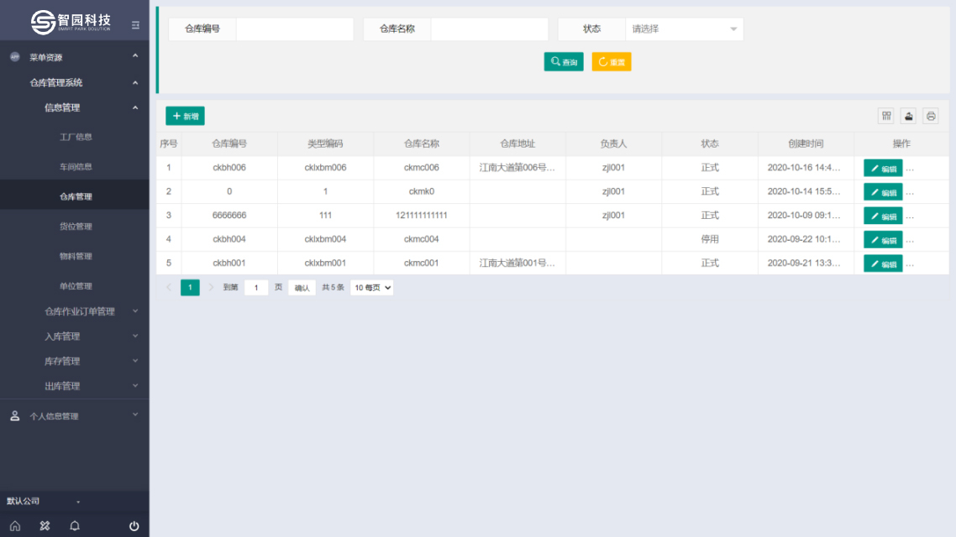Click the 新增 add button
The height and width of the screenshot is (537, 956).
tap(185, 116)
